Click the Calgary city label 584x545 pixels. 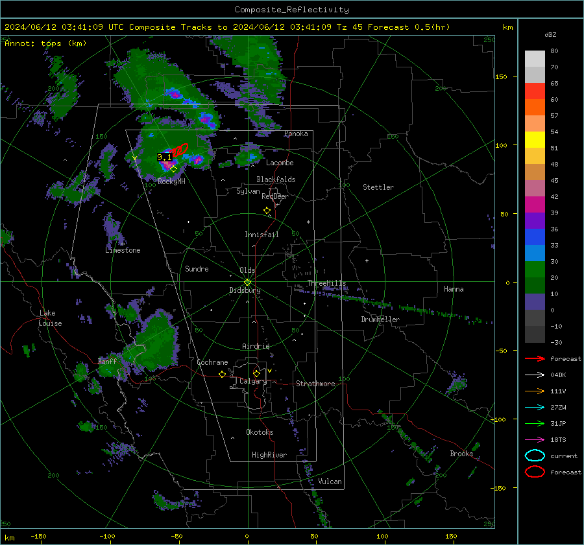(253, 381)
